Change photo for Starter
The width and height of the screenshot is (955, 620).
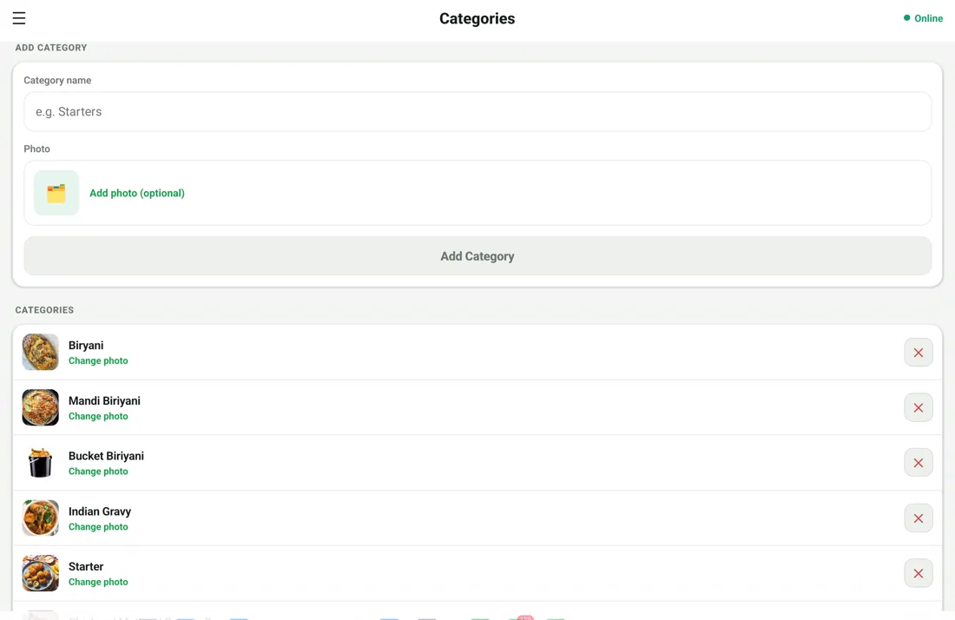(x=98, y=583)
